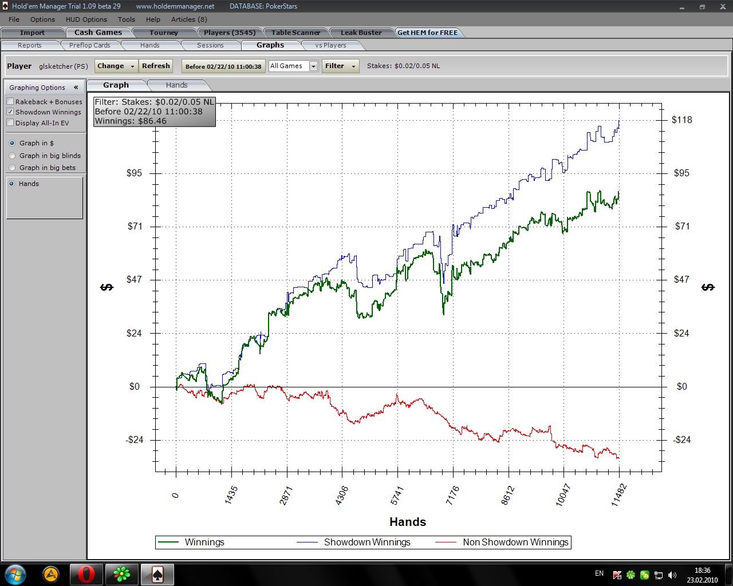Uncheck the Showdown Winnings checkbox

tap(10, 112)
